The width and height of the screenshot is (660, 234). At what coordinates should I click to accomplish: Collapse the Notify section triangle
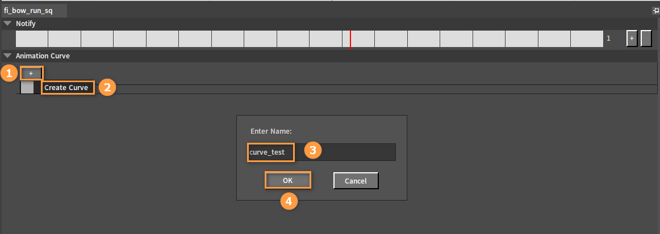pos(7,24)
